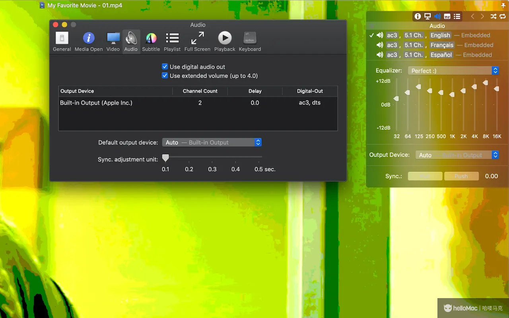Click the speaker icon of the English track
The width and height of the screenshot is (509, 318).
[x=380, y=35]
